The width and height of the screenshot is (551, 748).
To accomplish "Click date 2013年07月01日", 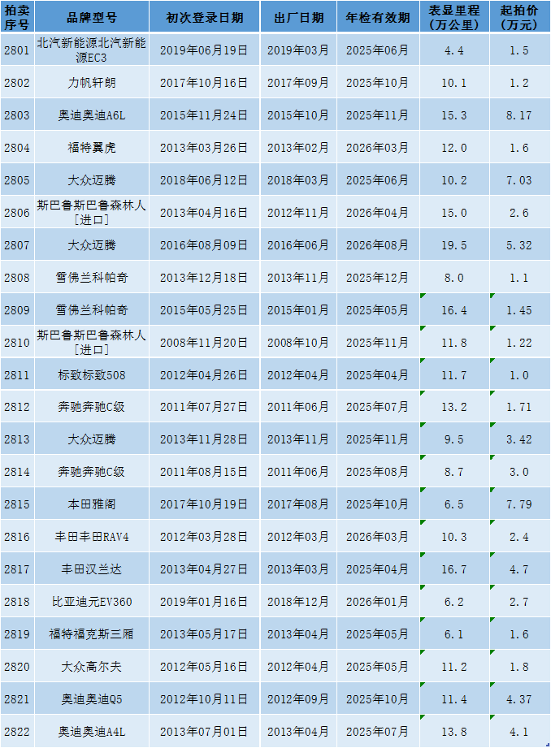I will (204, 731).
